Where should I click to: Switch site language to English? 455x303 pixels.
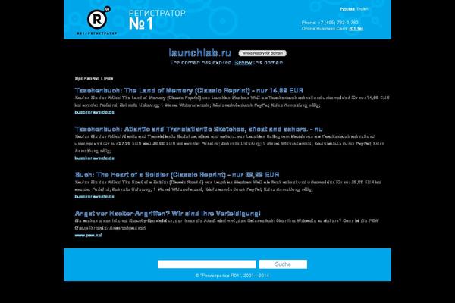click(362, 9)
